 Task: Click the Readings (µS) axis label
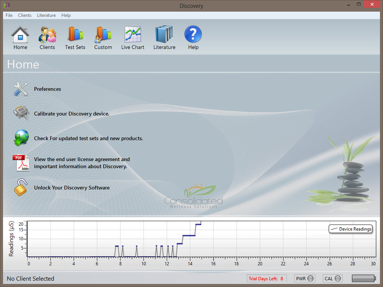11,239
